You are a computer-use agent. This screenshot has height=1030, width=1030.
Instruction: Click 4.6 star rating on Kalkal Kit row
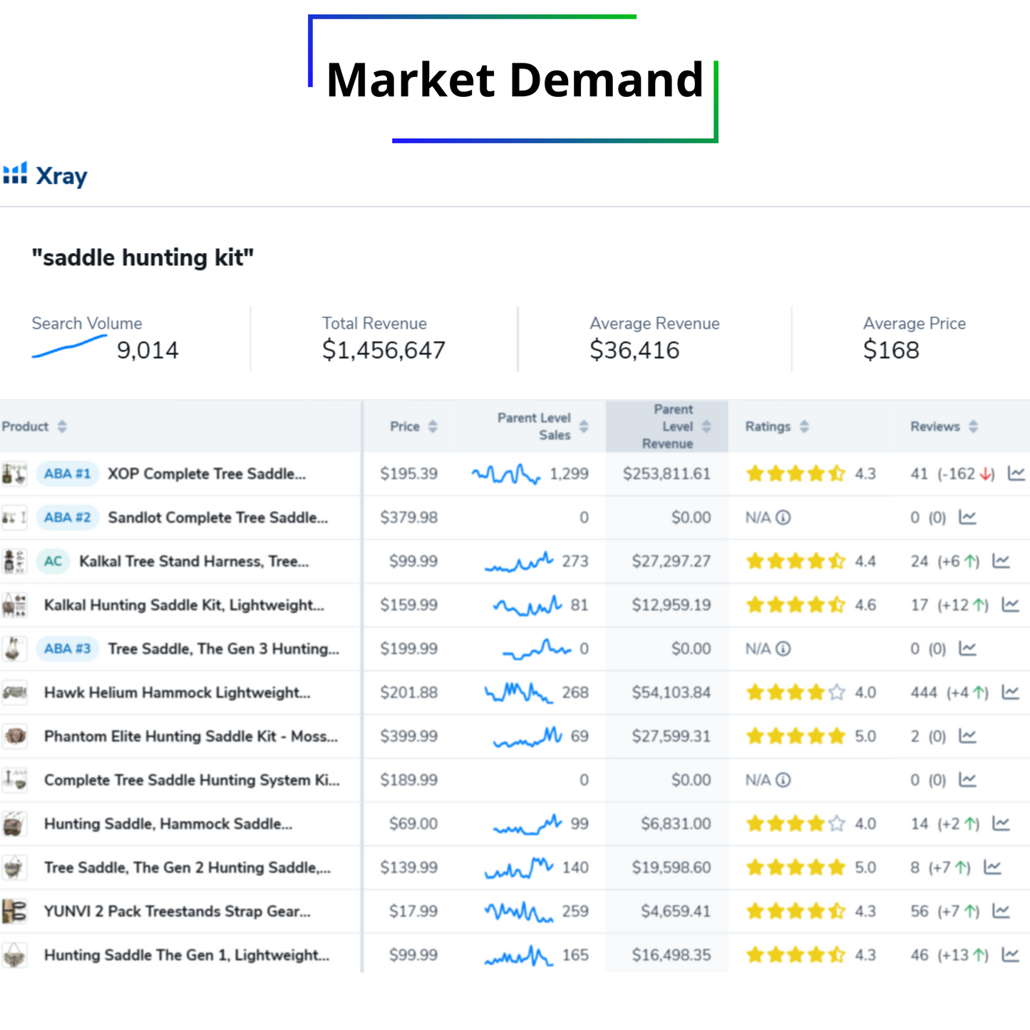811,605
